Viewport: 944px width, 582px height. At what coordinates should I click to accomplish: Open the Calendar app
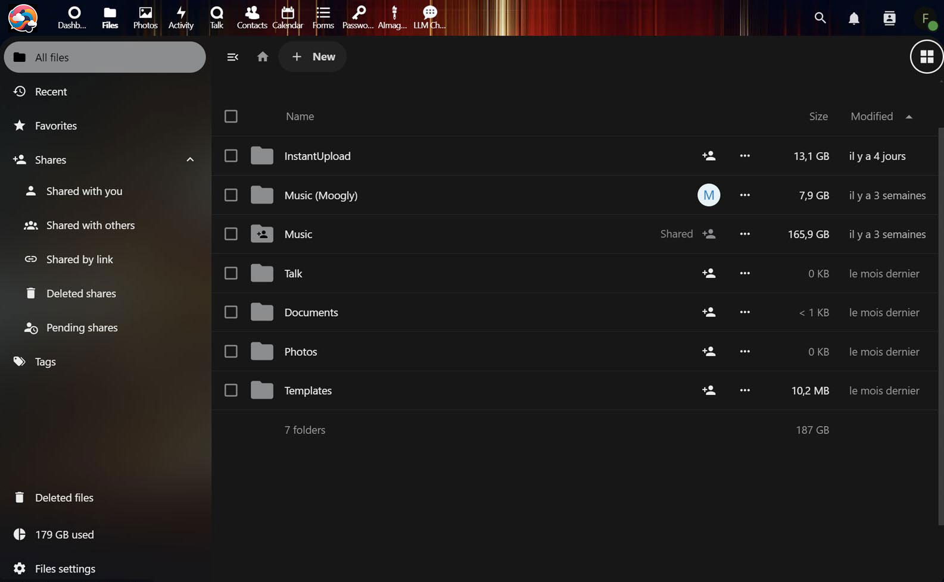[288, 18]
